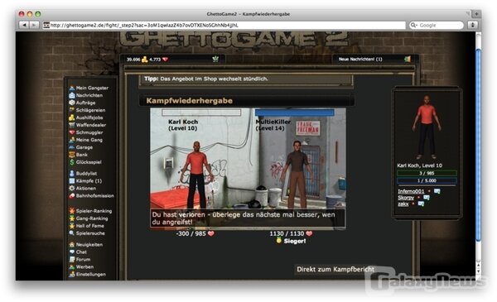Click the browser URL address field
Viewport: 497px width, 302px height.
[x=224, y=25]
